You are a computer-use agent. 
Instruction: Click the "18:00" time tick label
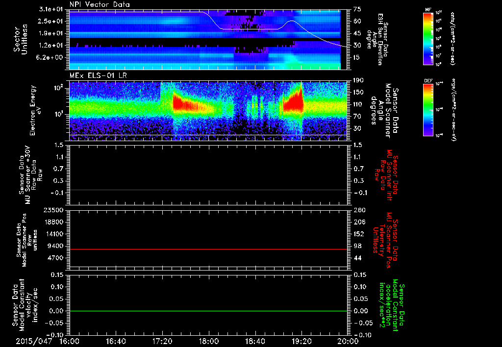[209, 341]
